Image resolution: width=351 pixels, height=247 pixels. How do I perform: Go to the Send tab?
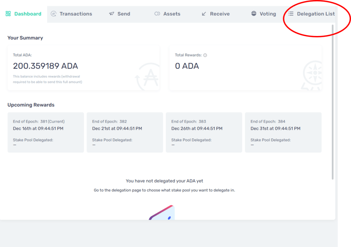[124, 14]
